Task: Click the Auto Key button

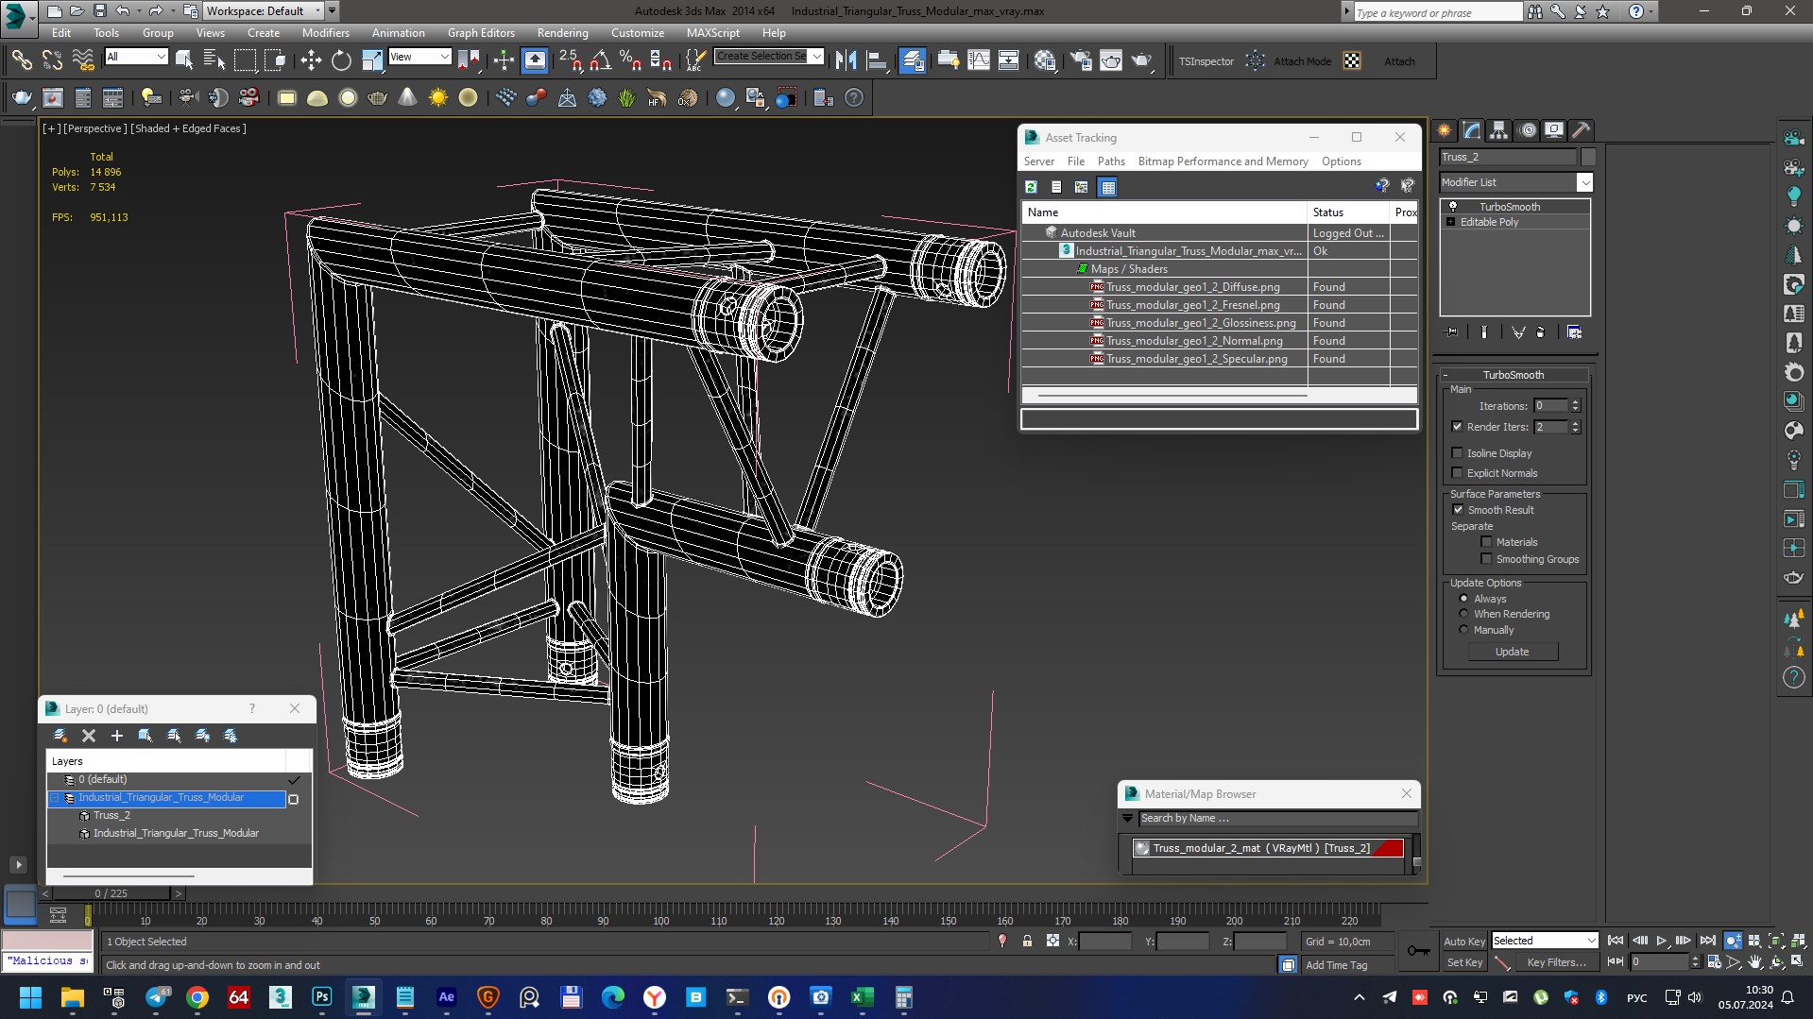Action: (1463, 941)
